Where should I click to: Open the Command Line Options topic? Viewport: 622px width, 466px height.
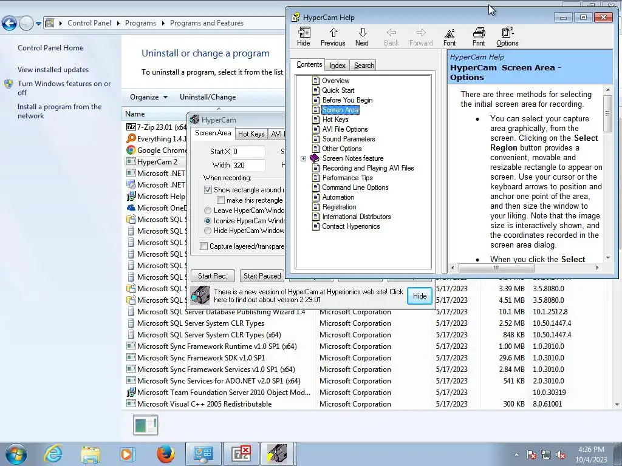point(355,187)
